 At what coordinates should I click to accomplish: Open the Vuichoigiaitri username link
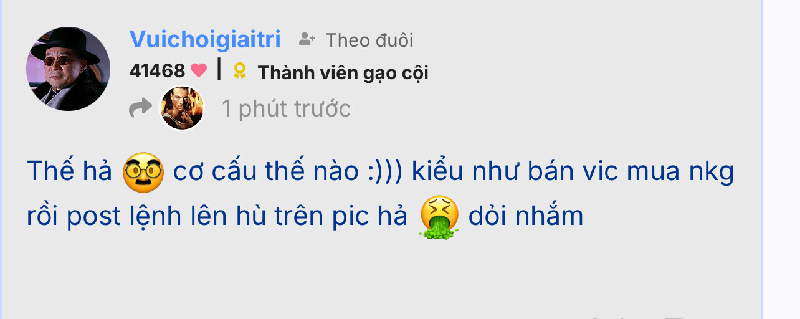coord(205,39)
